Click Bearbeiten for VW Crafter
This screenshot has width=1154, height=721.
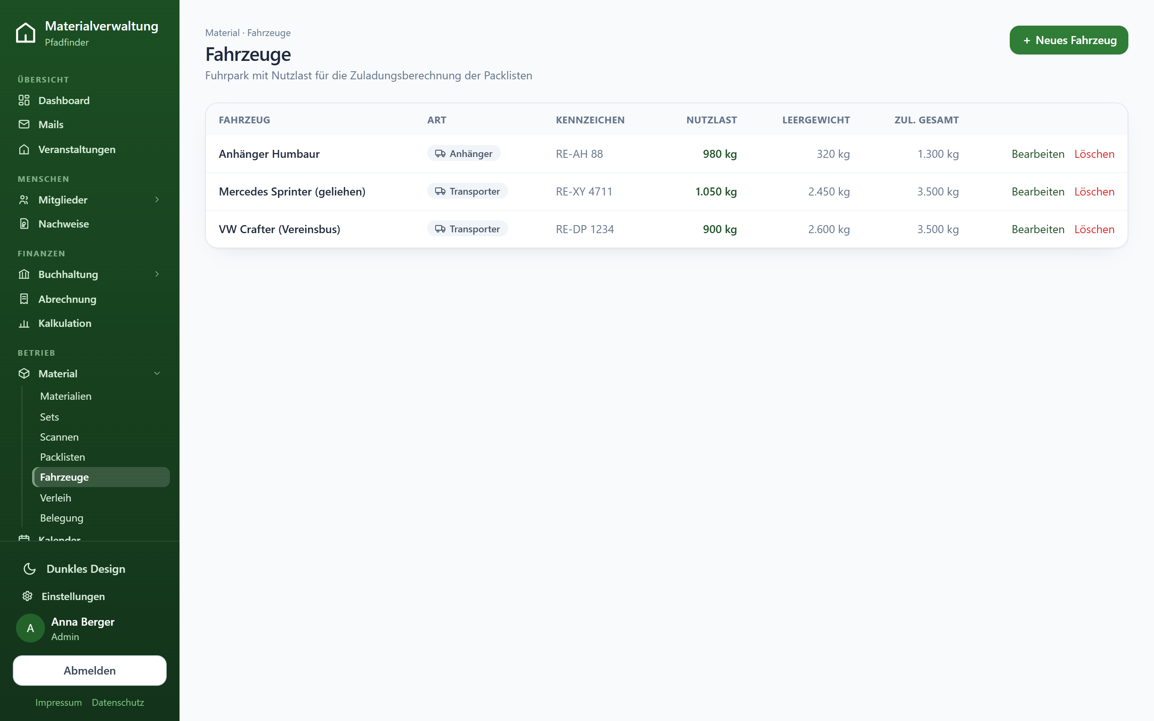click(x=1038, y=230)
